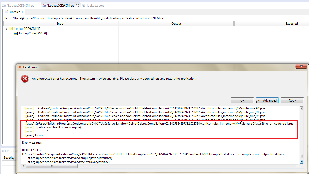The height and width of the screenshot is (174, 309).
Task: Dismiss the Fatal Error dialog with OK
Action: point(242,100)
